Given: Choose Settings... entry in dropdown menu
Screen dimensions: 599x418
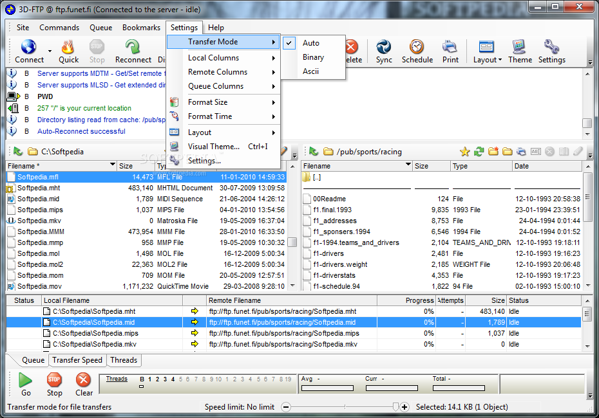Looking at the screenshot, I should click(223, 161).
